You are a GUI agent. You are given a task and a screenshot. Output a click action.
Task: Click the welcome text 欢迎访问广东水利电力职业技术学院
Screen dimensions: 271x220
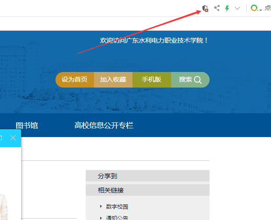tap(151, 41)
